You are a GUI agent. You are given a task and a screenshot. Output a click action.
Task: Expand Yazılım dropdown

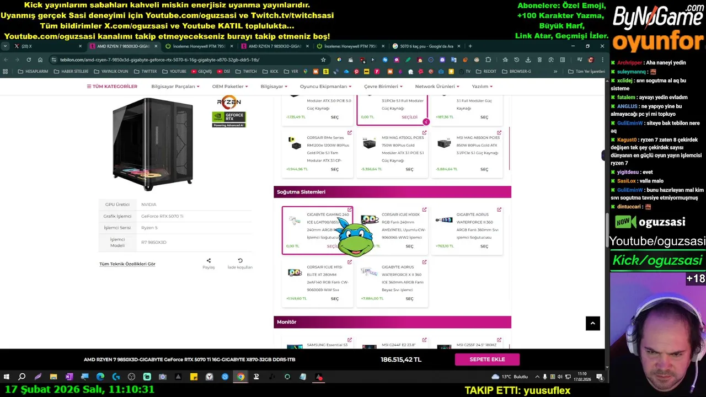(x=482, y=87)
